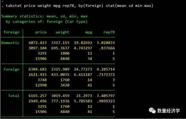Click Total mean mpg 21.2973
This screenshot has height=119, width=186.
pos(84,96)
